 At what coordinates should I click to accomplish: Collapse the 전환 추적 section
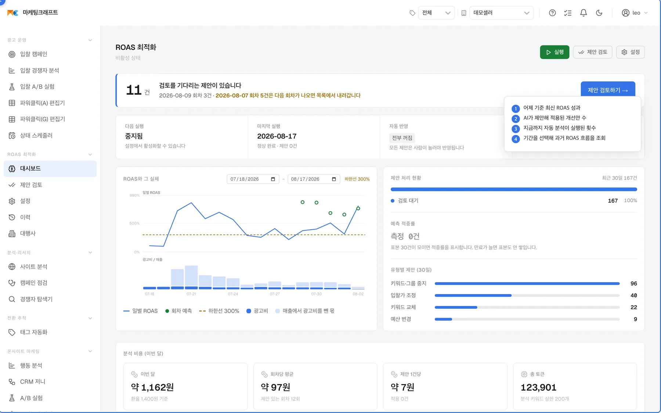pos(90,318)
